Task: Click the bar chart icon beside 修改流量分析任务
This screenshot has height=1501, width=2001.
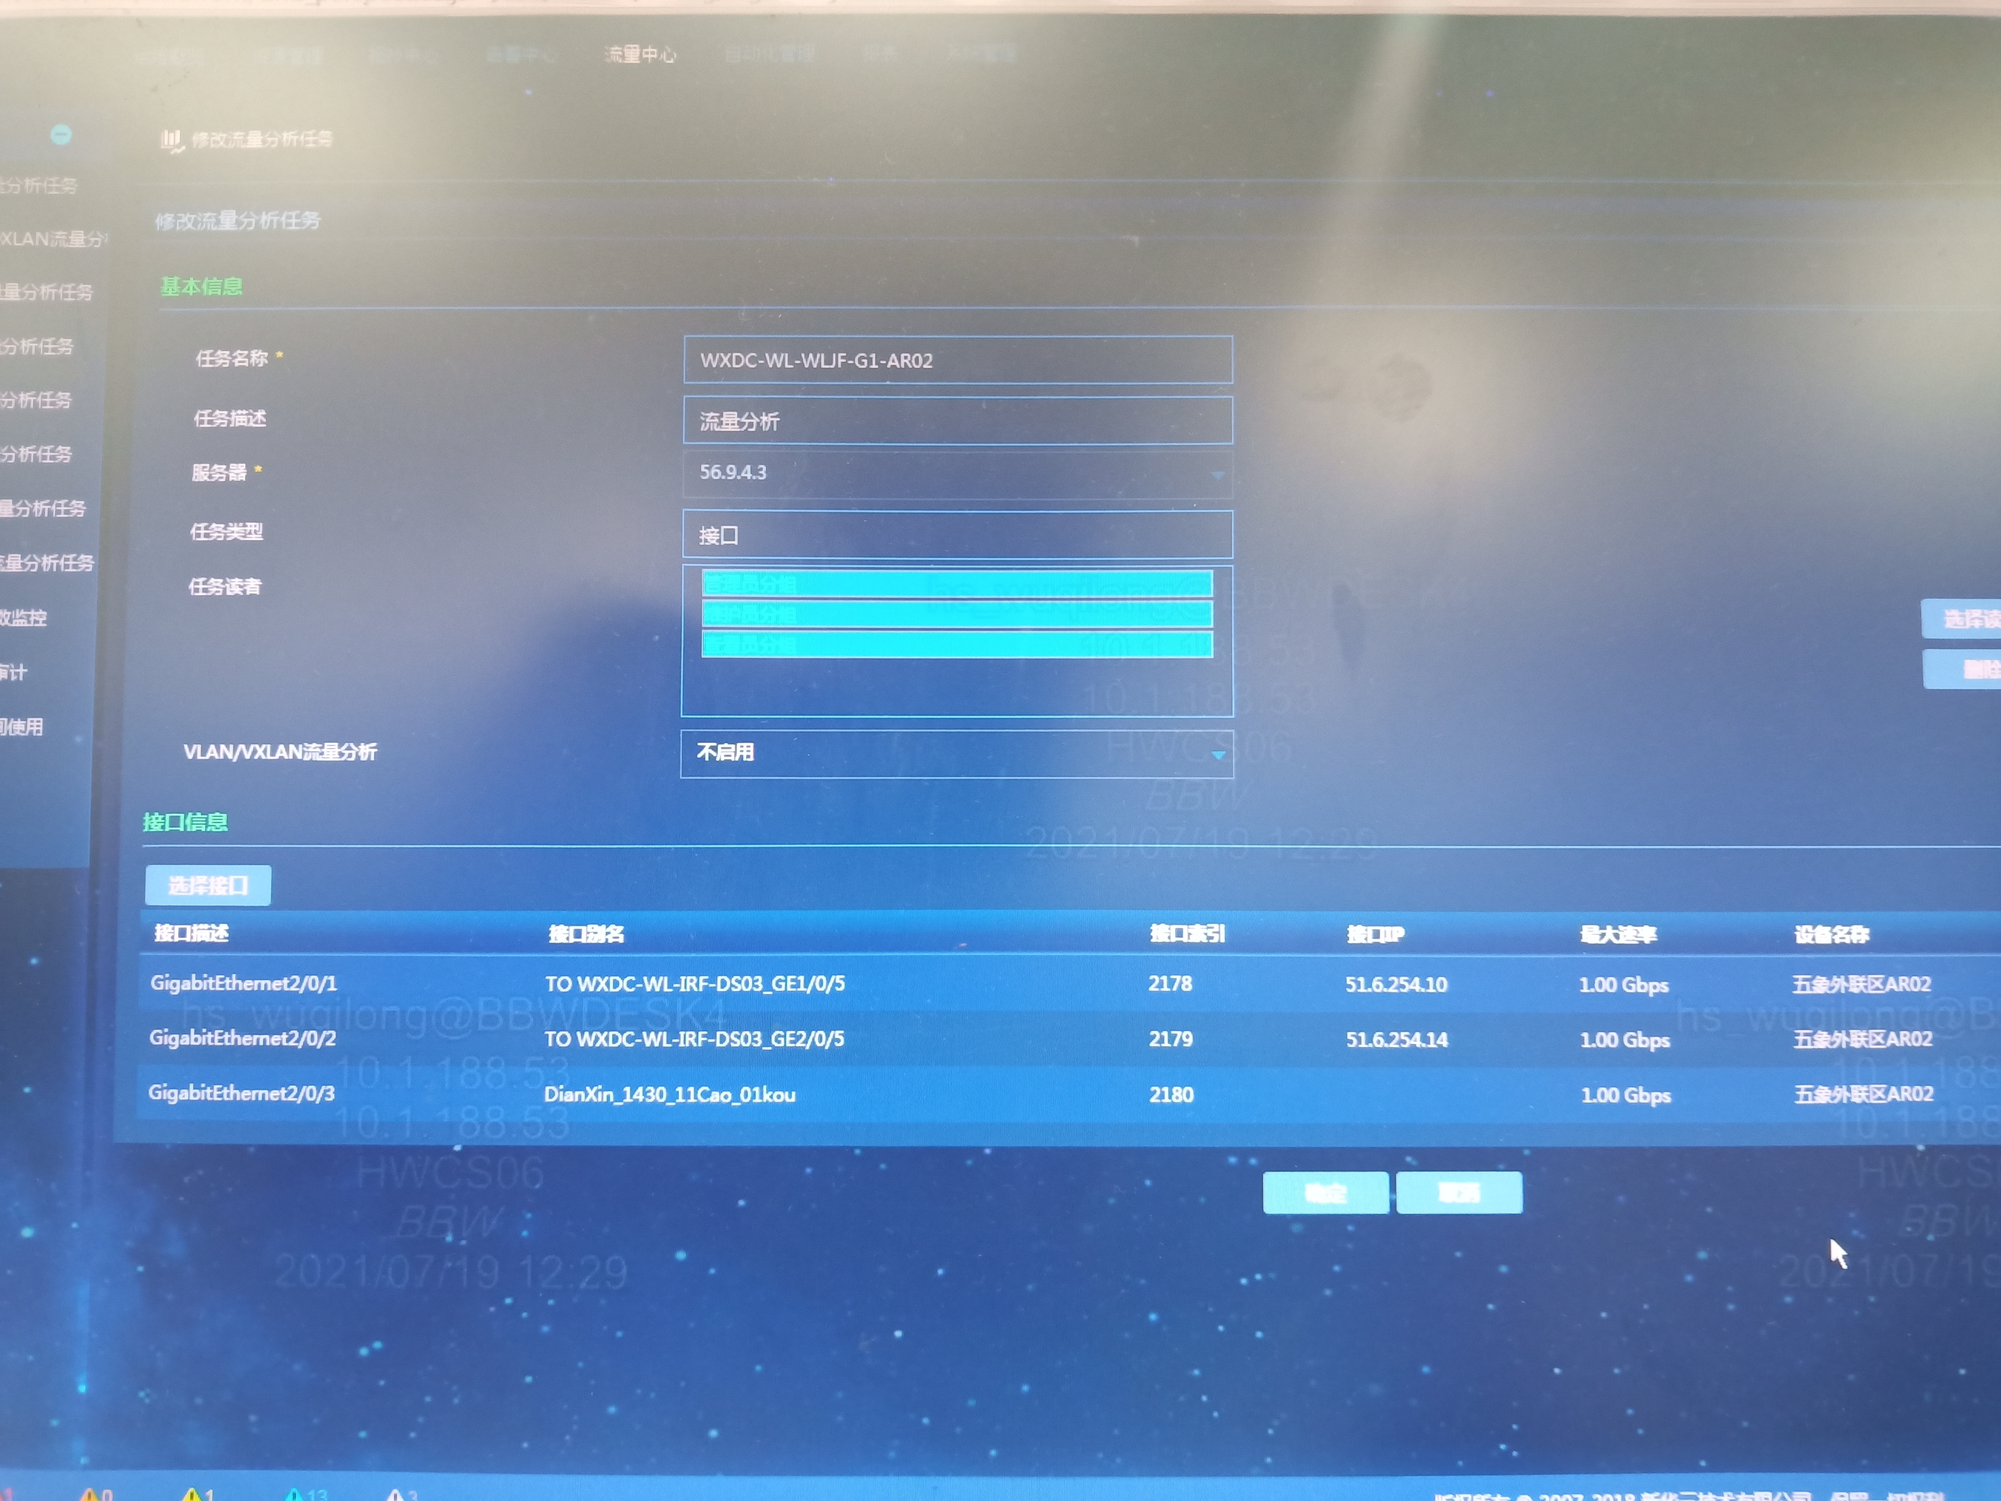Action: (x=171, y=140)
